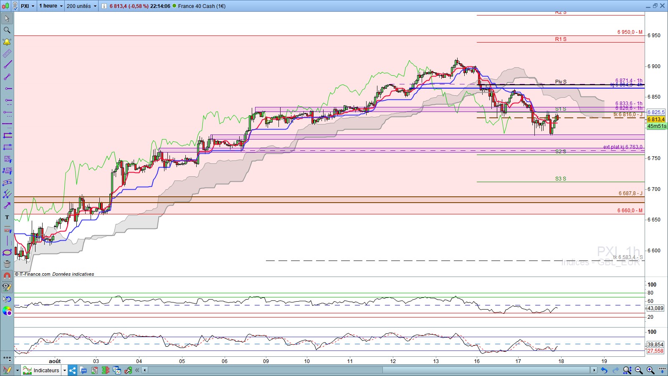Select the ellipse drawing tool
Image resolution: width=668 pixels, height=376 pixels.
(7, 252)
